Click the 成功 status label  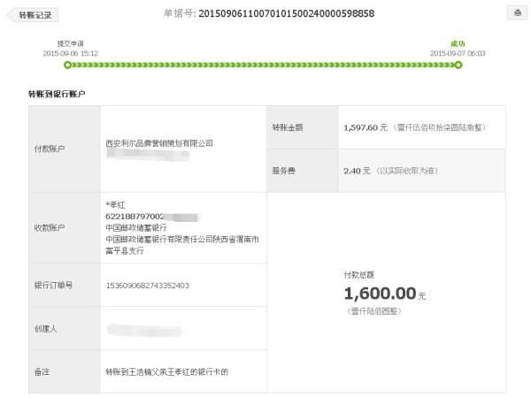click(458, 43)
